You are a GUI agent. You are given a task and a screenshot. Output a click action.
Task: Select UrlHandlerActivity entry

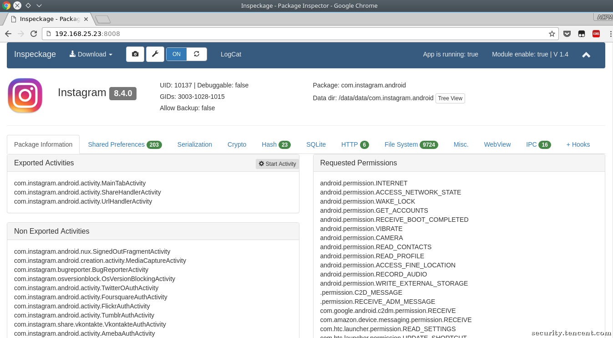tap(83, 201)
